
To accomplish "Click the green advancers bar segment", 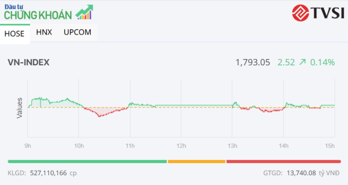I will point(87,161).
